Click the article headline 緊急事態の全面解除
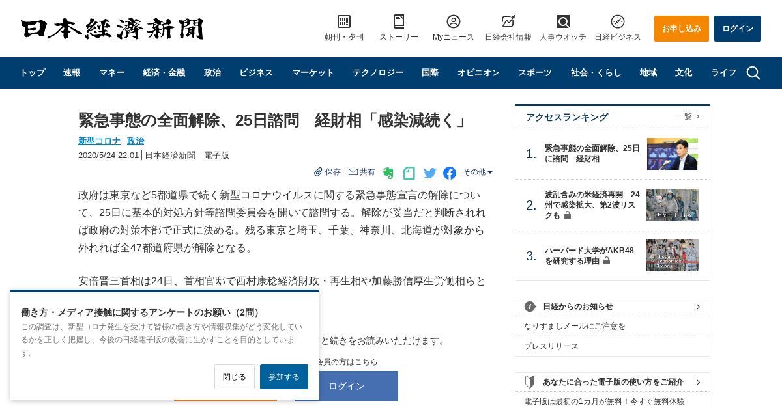782x410 pixels. pyautogui.click(x=274, y=120)
